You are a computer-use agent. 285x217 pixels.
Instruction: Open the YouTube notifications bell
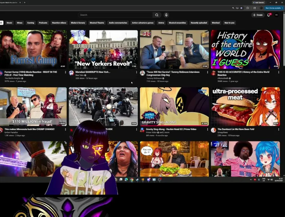(269, 15)
